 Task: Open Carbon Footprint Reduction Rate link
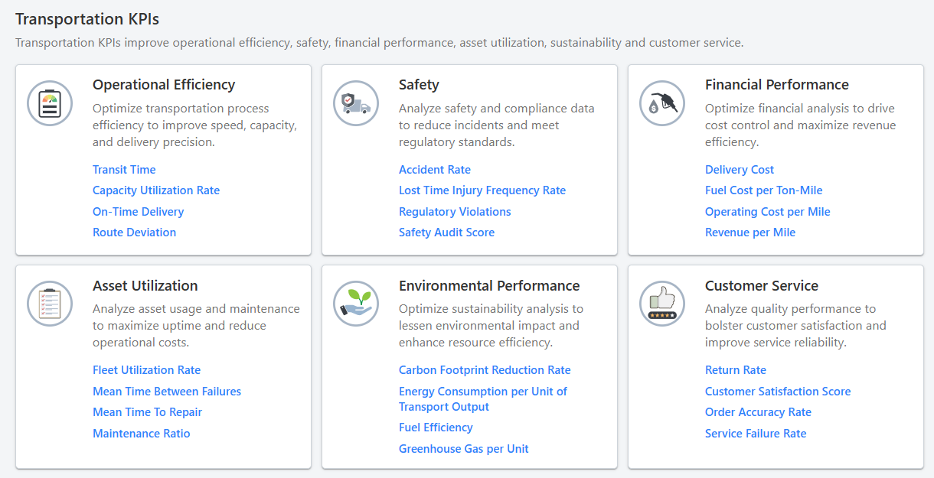tap(485, 370)
